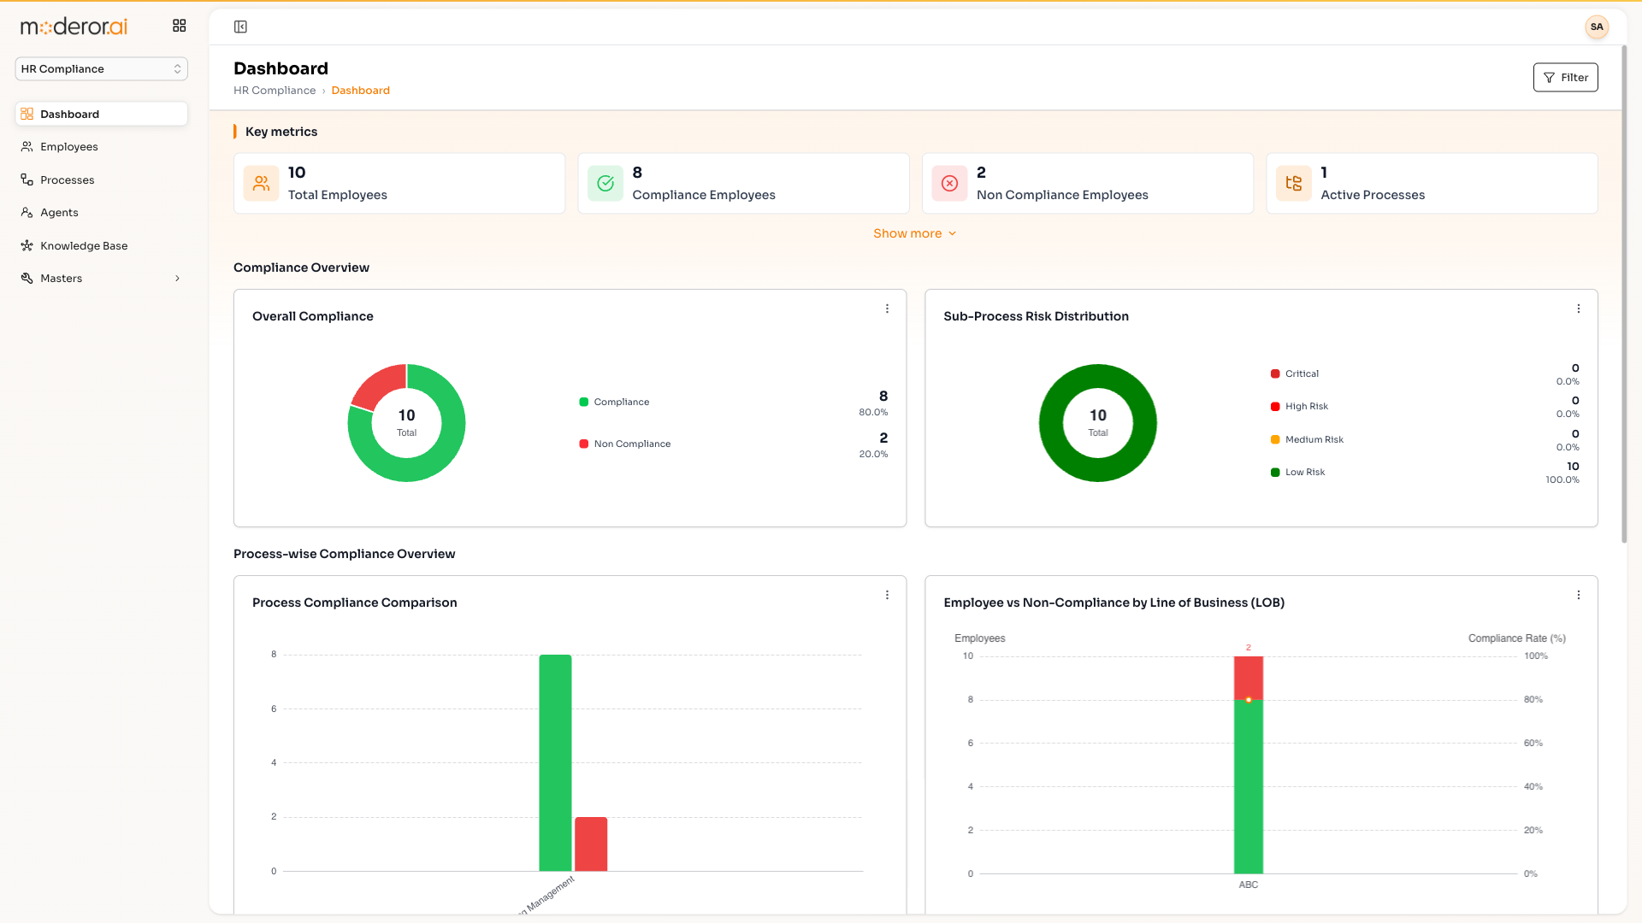Screen dimensions: 1642x923
Task: Click the moderor.ai logo
Action: (74, 26)
